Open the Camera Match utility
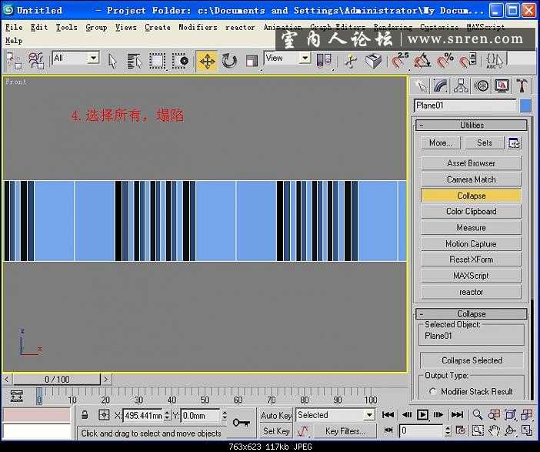The width and height of the screenshot is (540, 452). 471,179
